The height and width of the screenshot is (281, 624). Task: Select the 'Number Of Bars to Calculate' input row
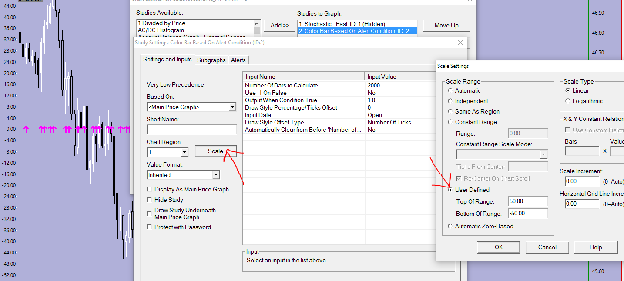coord(339,85)
